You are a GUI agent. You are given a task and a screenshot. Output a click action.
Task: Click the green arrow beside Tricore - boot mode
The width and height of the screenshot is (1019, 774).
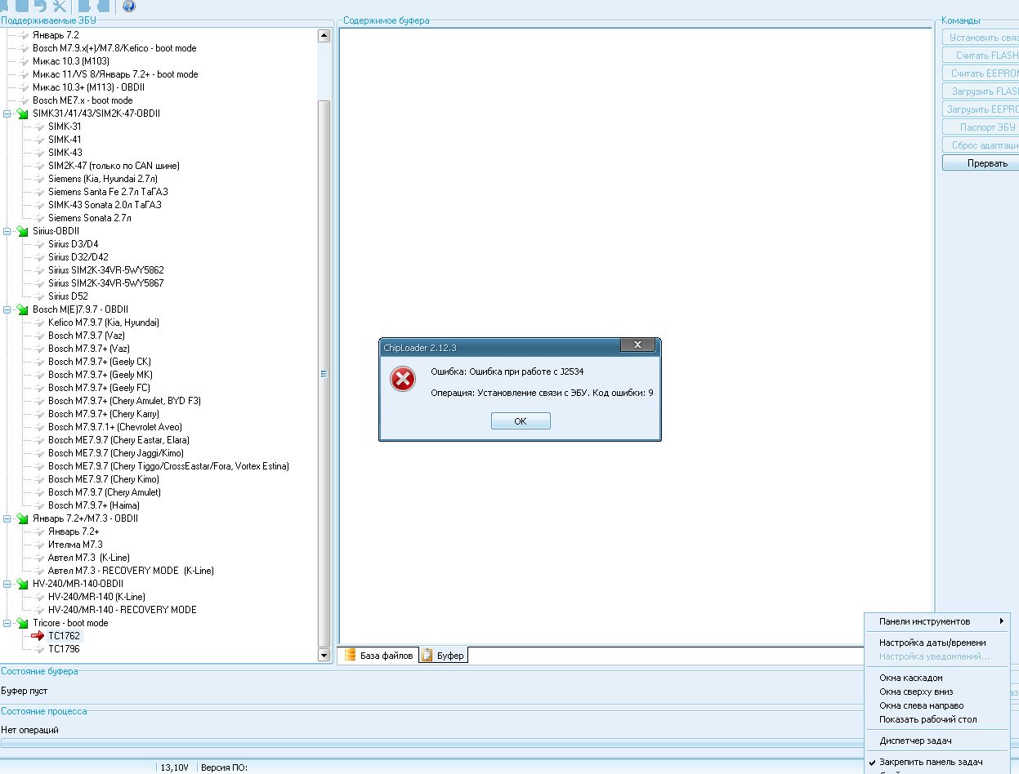coord(22,623)
